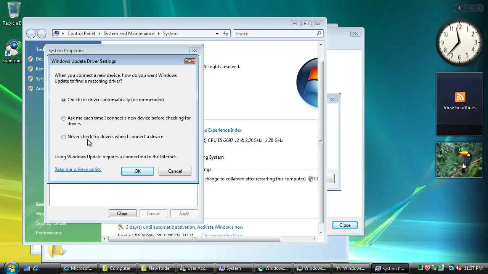
Task: Click the key icon beside activation message
Action: coord(120,227)
